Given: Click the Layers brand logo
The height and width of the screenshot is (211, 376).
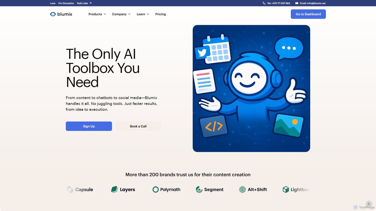Looking at the screenshot, I should [x=123, y=190].
